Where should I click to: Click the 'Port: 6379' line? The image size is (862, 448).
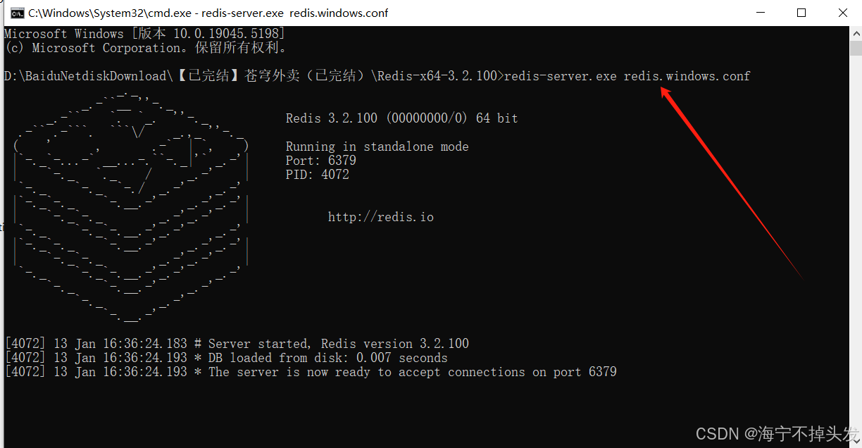click(321, 161)
